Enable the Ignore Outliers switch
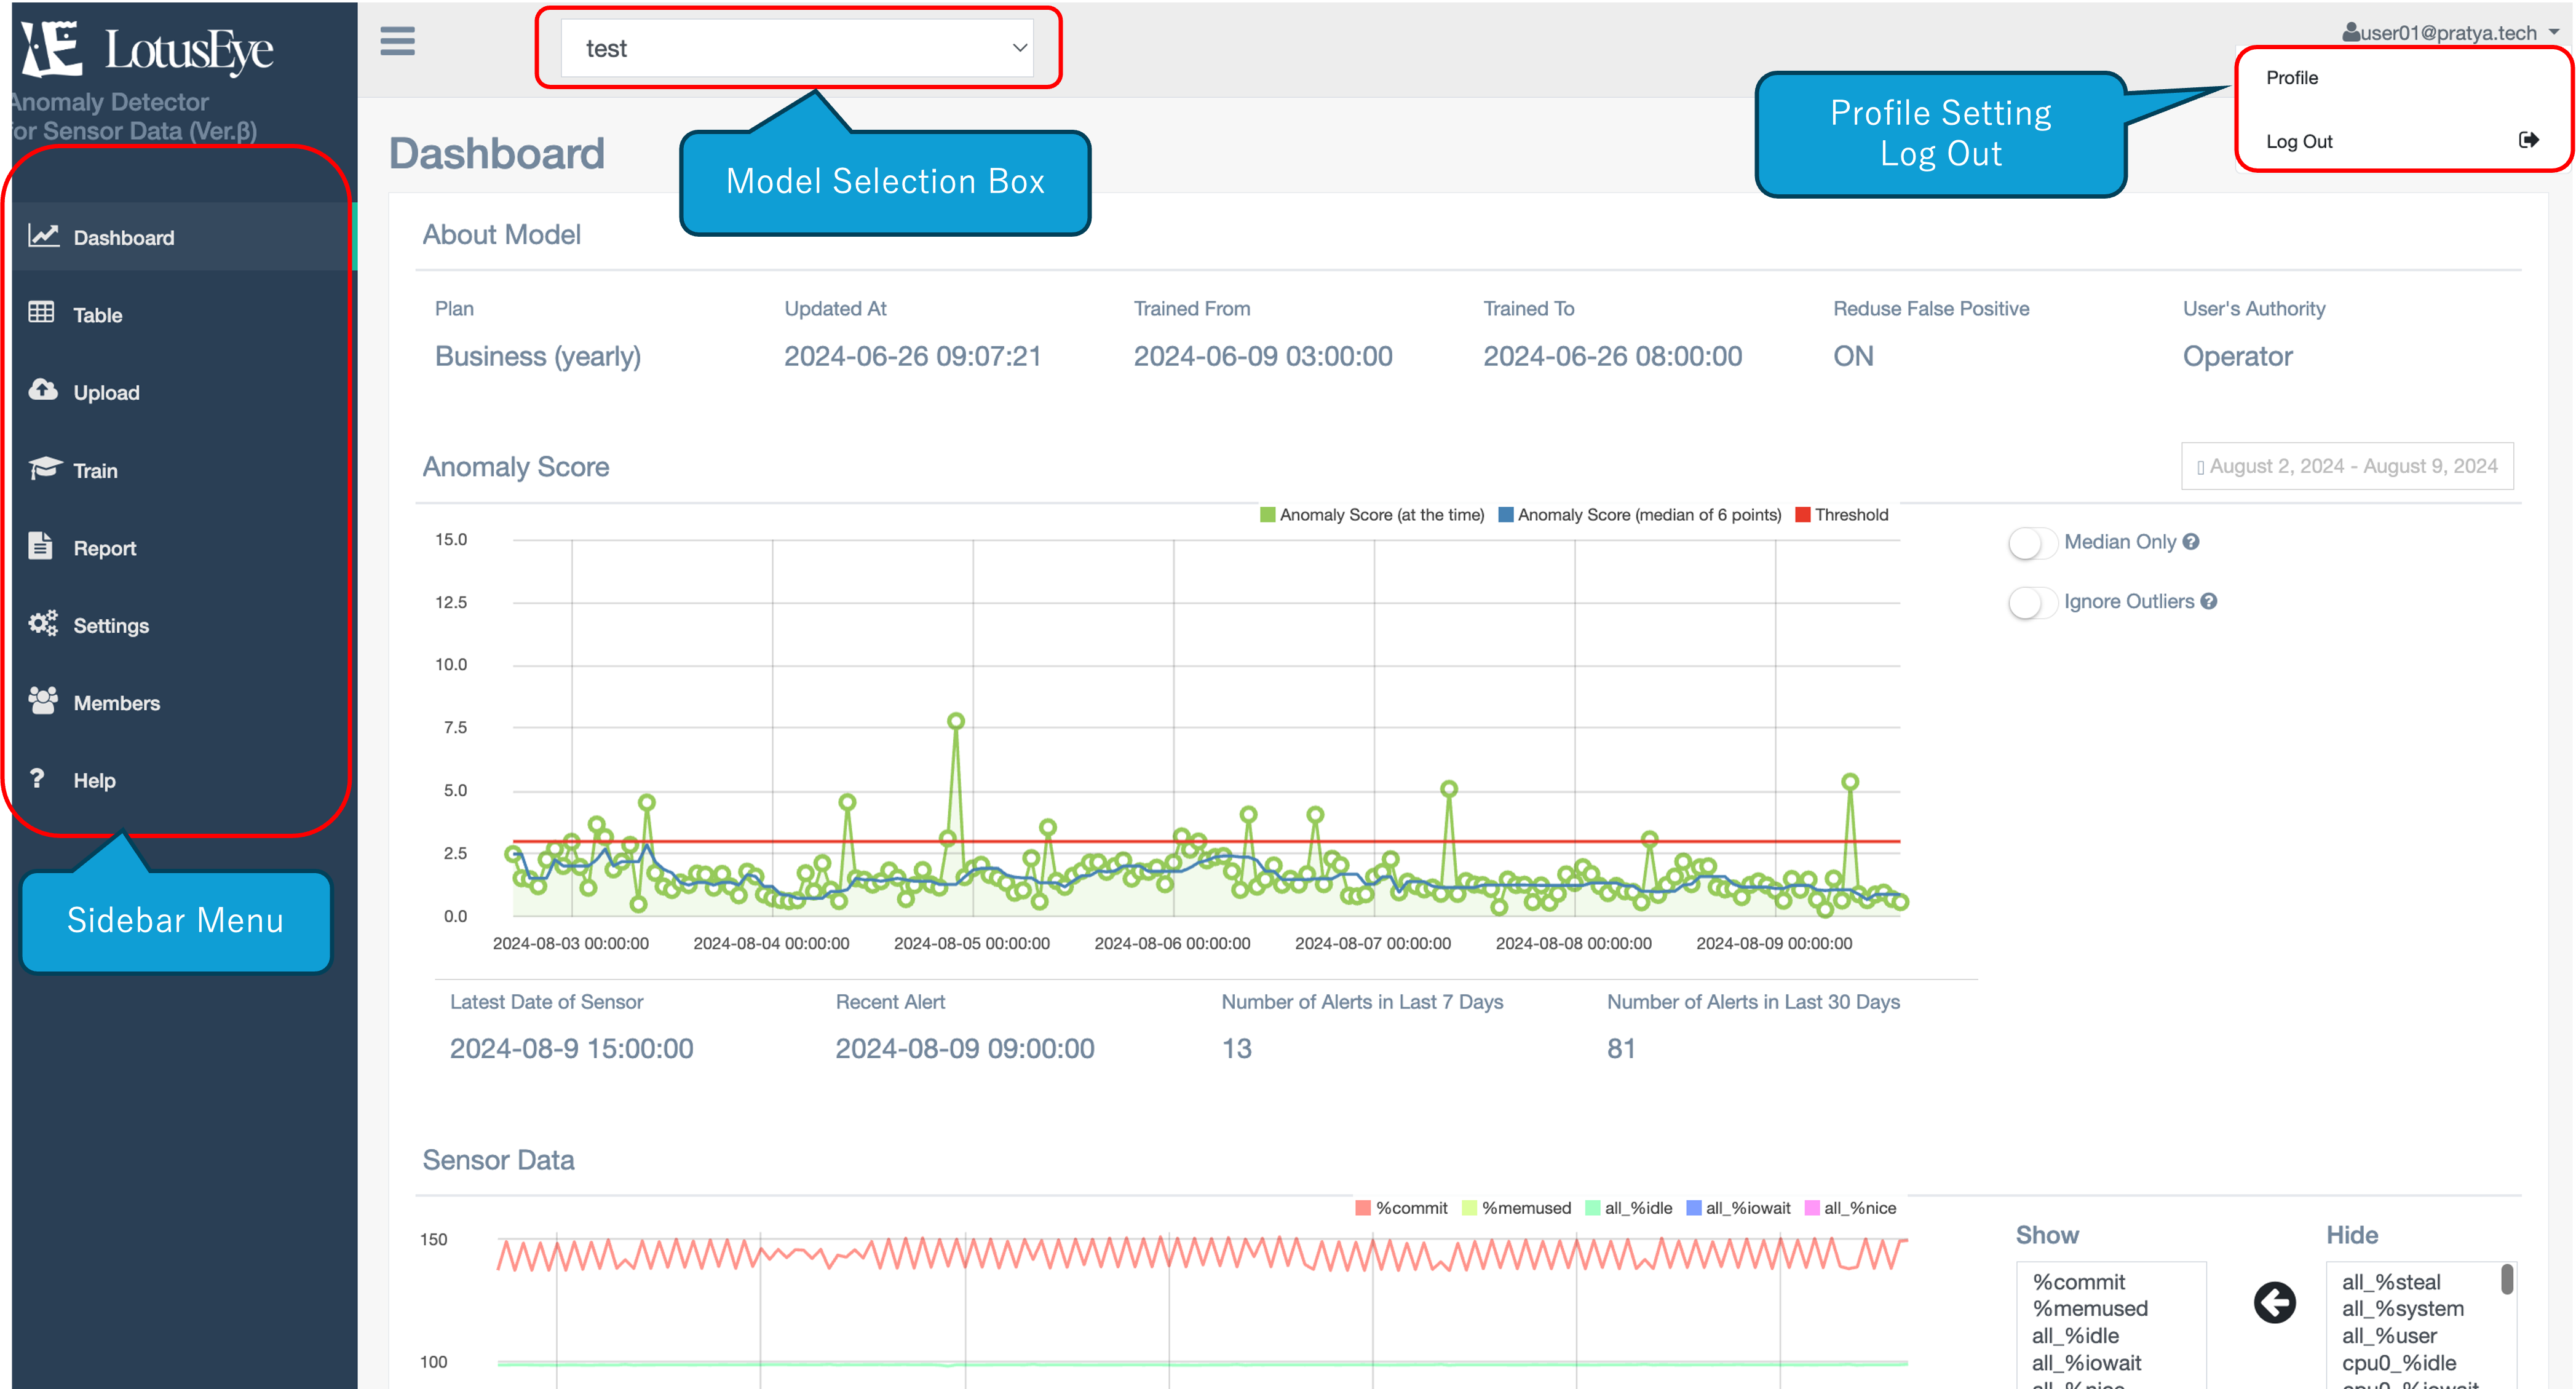 click(x=2032, y=602)
